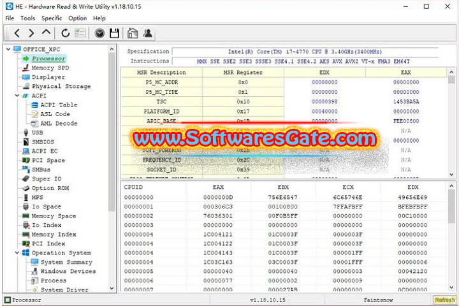Click the Instructions field listing MMX SSE
This screenshot has height=306, width=459.
(305, 61)
